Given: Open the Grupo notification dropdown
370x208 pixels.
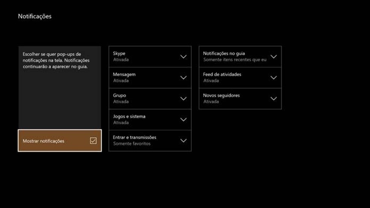Looking at the screenshot, I should 150,99.
